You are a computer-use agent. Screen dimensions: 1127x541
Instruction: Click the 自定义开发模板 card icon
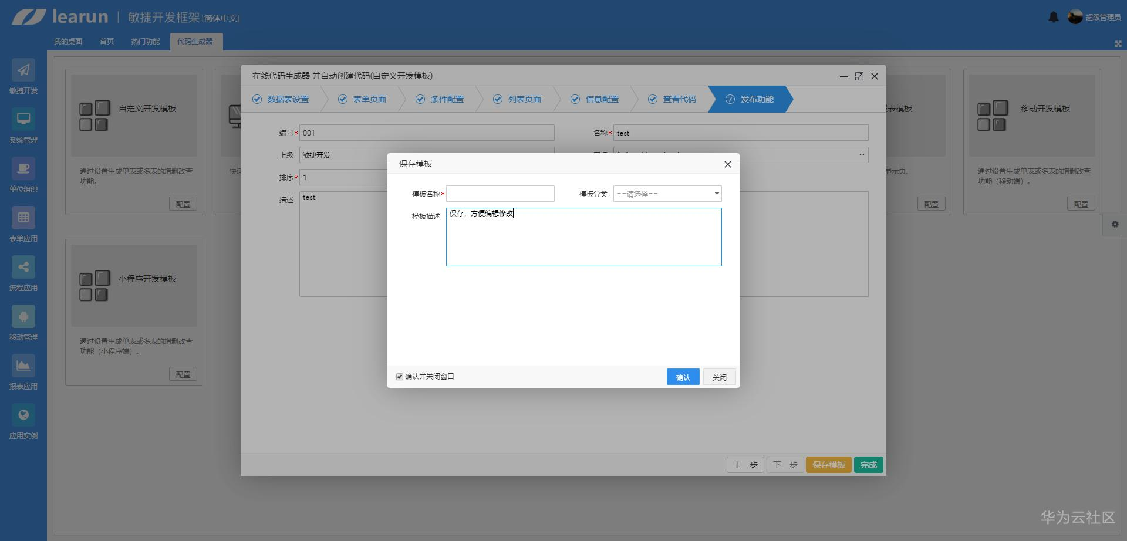pyautogui.click(x=95, y=116)
